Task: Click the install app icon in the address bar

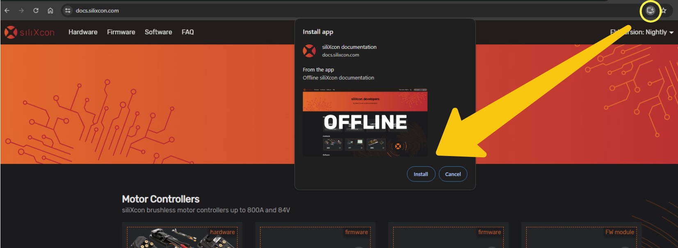Action: click(650, 11)
